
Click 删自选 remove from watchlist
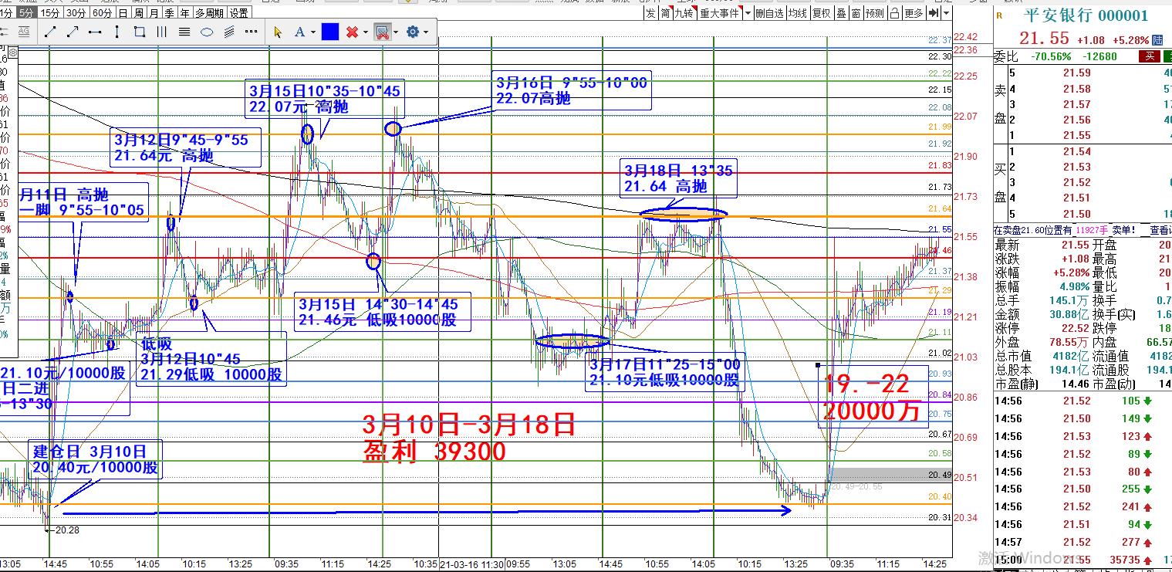click(768, 13)
